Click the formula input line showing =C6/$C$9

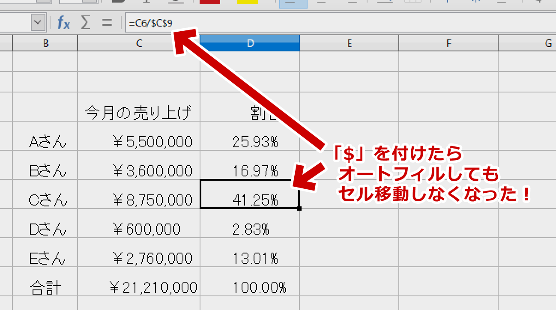341,23
